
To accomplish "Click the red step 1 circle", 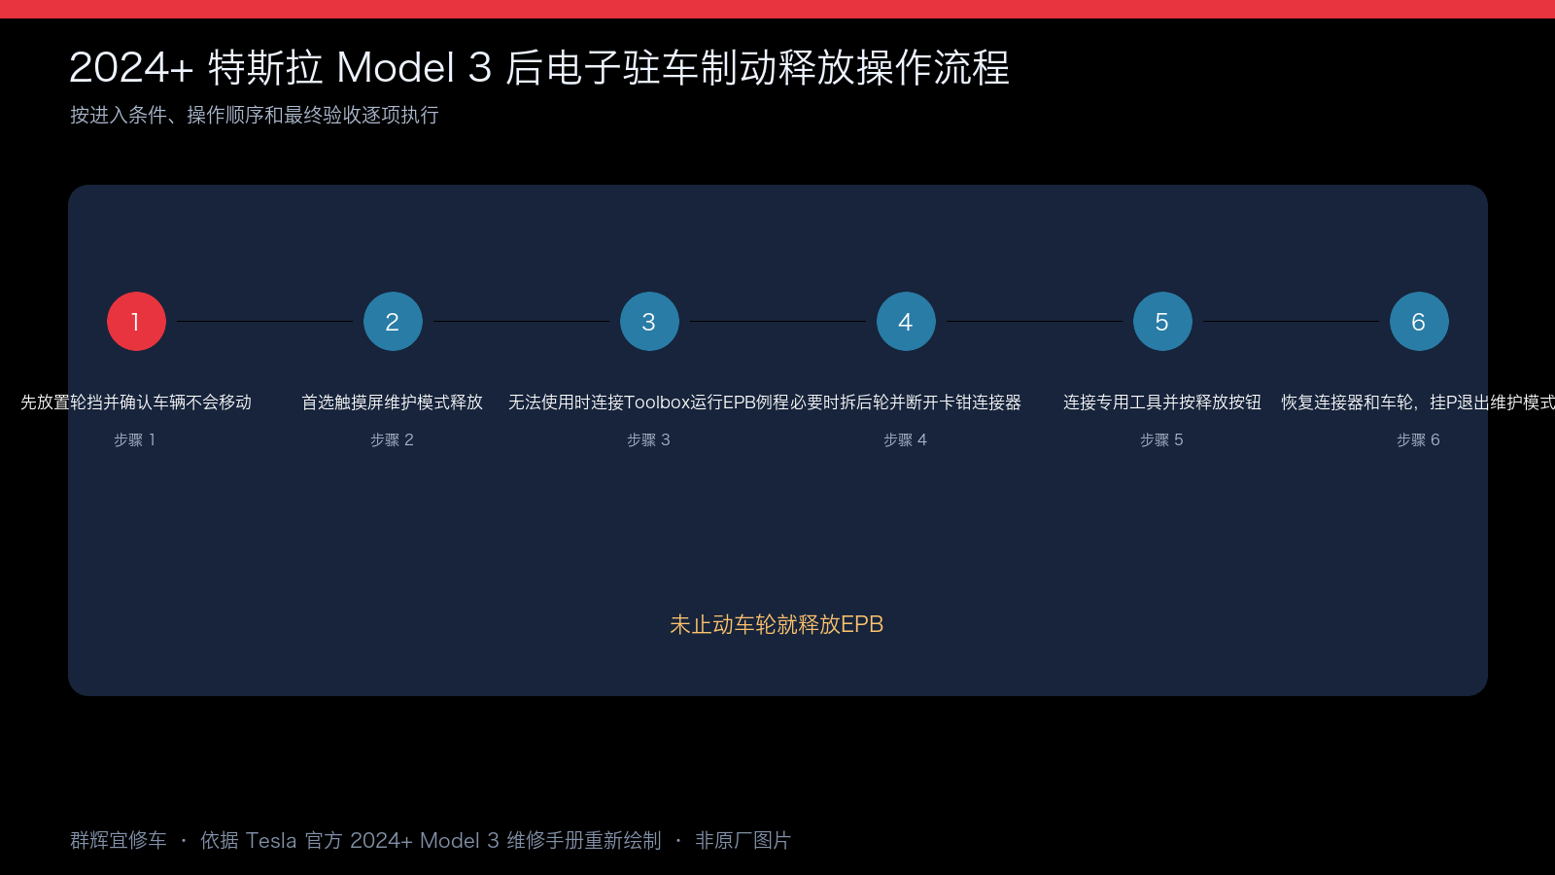I will [136, 322].
